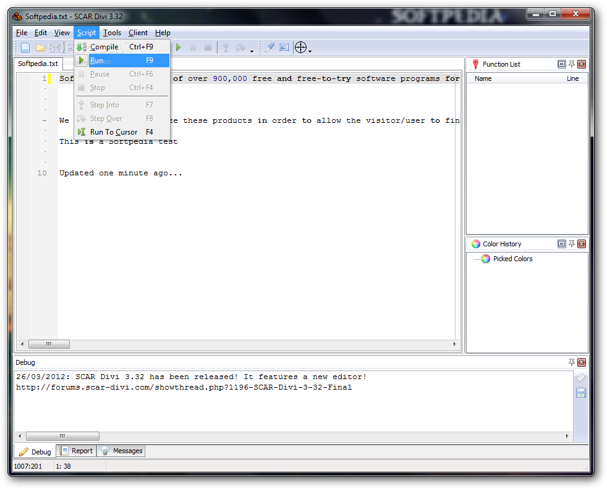Screen dimensions: 607x489
Task: Click the Pause toolbar button
Action: 193,48
